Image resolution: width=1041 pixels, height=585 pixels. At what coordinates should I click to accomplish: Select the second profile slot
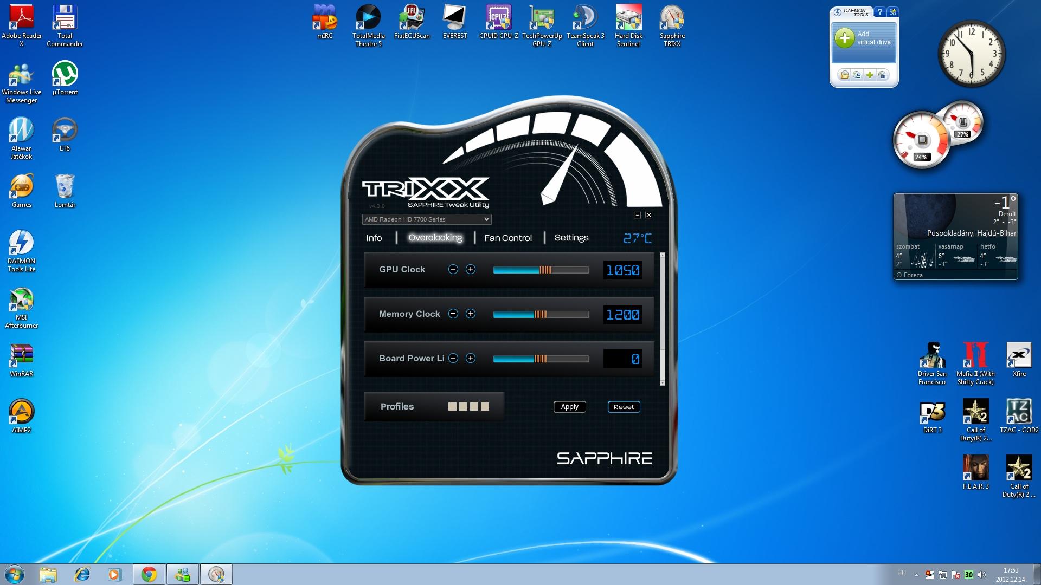point(463,406)
